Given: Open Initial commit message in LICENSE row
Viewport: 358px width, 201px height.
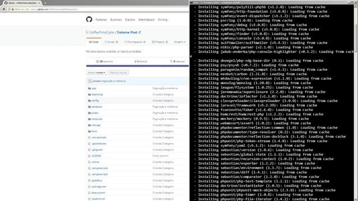Looking at the screenshot, I should coord(161,156).
